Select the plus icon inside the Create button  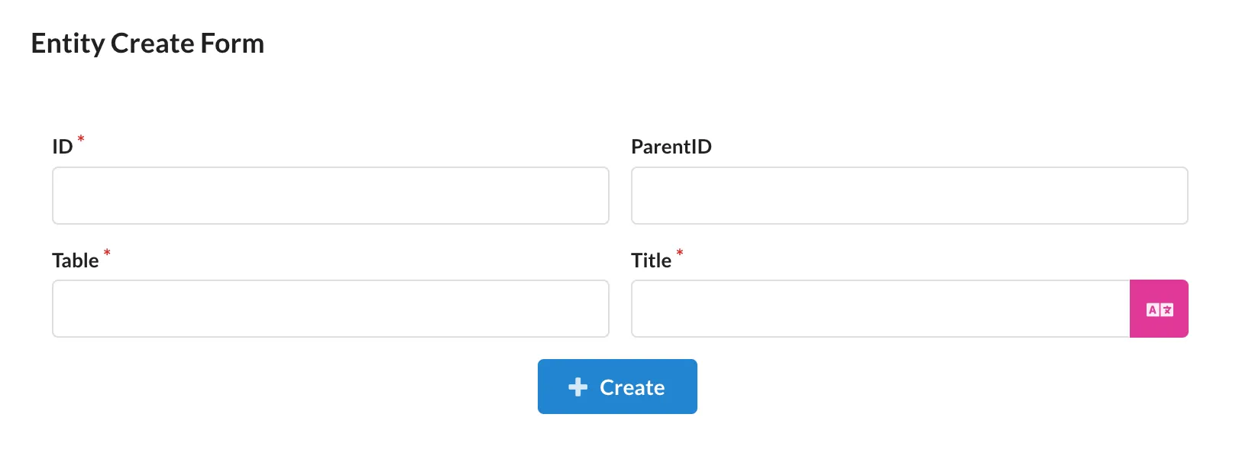click(577, 387)
